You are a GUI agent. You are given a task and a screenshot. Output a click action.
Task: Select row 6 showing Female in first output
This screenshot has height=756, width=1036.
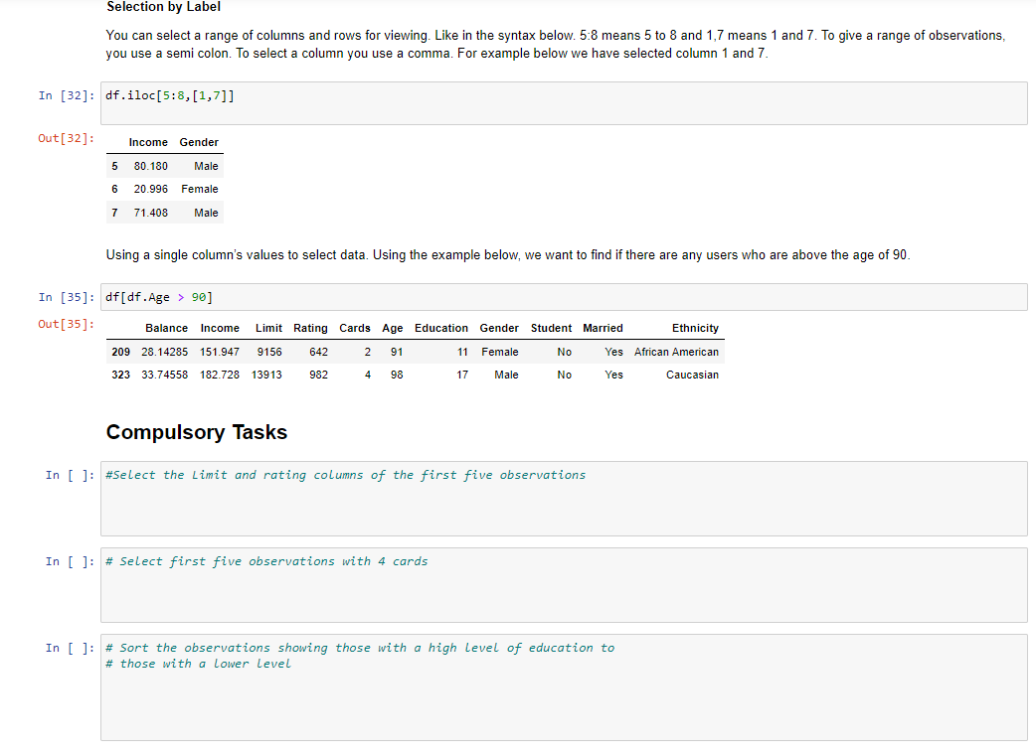pos(164,189)
